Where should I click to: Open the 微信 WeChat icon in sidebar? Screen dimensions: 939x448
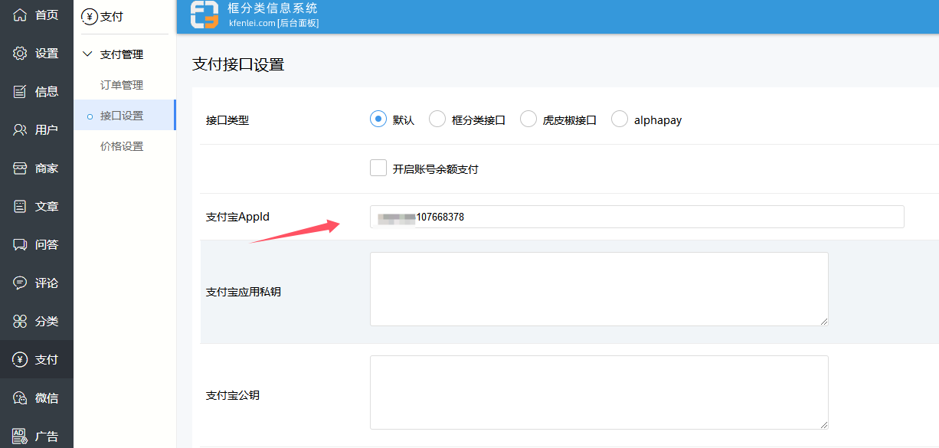click(x=20, y=397)
